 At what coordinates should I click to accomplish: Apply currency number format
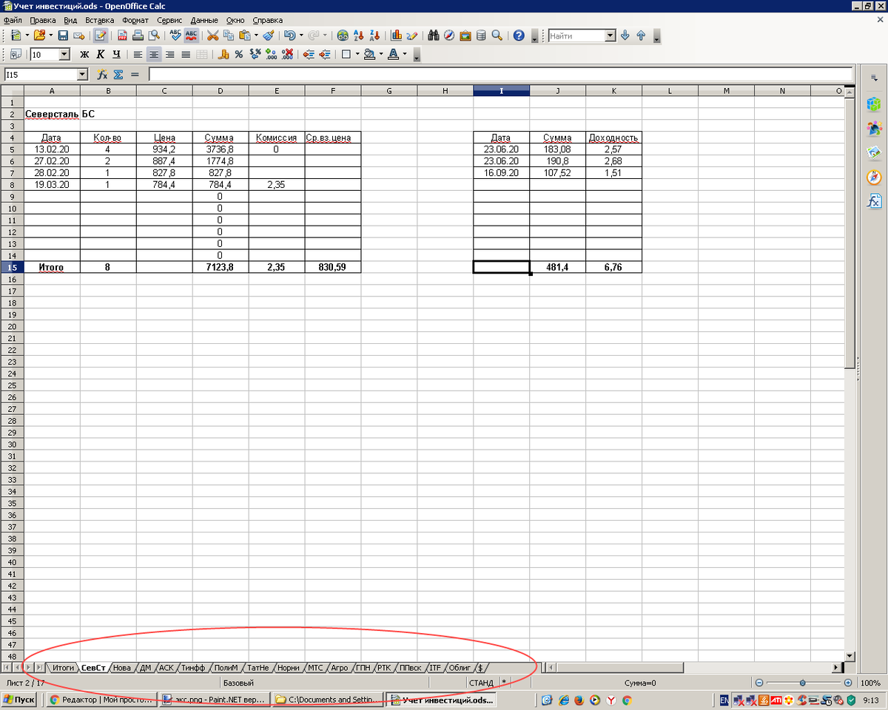point(223,54)
